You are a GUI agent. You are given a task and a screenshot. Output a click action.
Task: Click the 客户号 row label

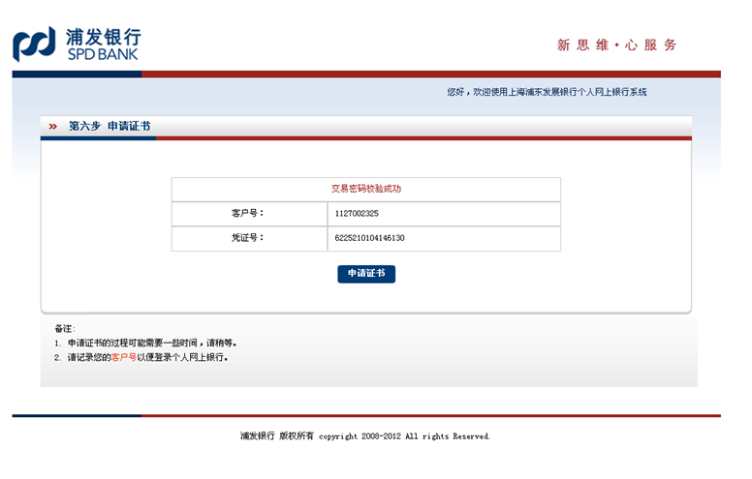pyautogui.click(x=247, y=213)
